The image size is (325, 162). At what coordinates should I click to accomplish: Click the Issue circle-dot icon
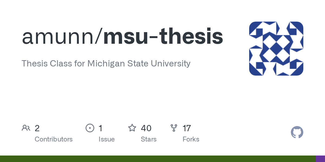[90, 128]
